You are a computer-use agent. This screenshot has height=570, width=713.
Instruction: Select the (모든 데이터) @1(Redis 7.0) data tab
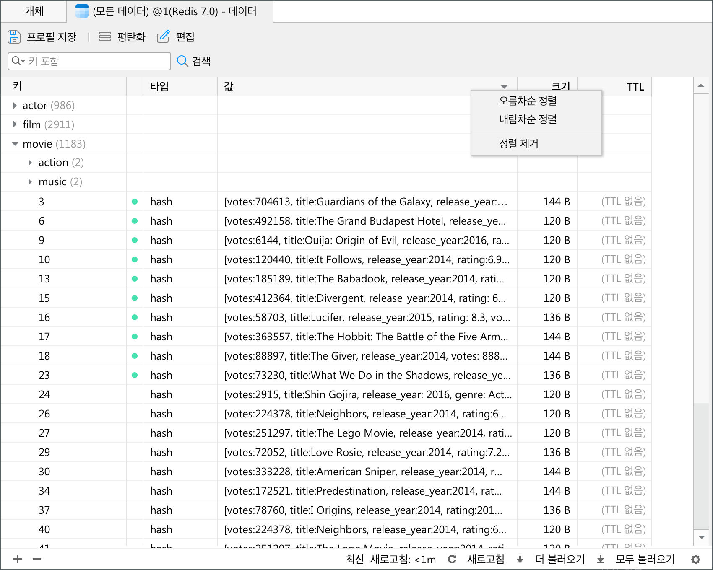[x=170, y=11]
